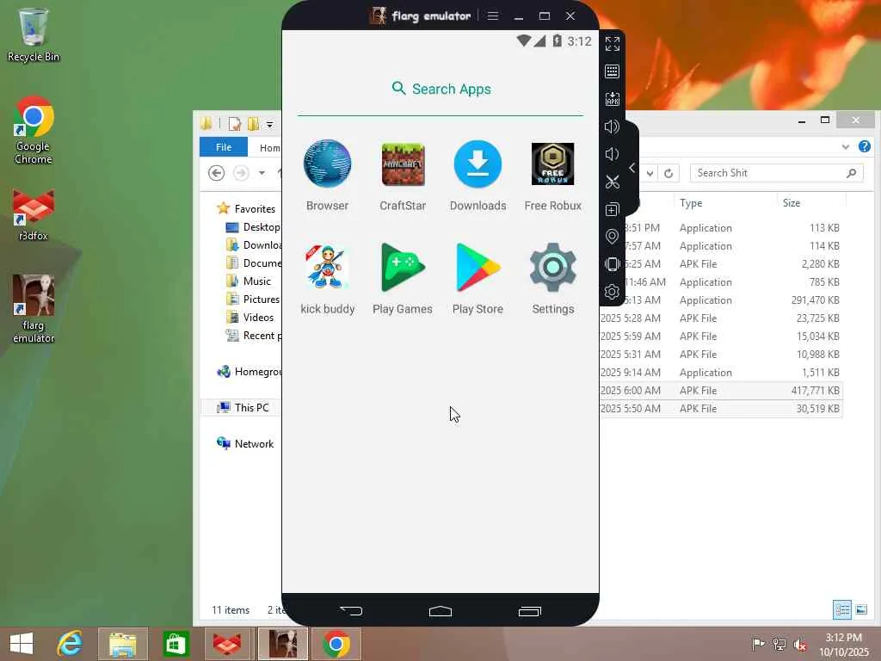Click the emulator volume down icon
The height and width of the screenshot is (661, 881).
612,154
